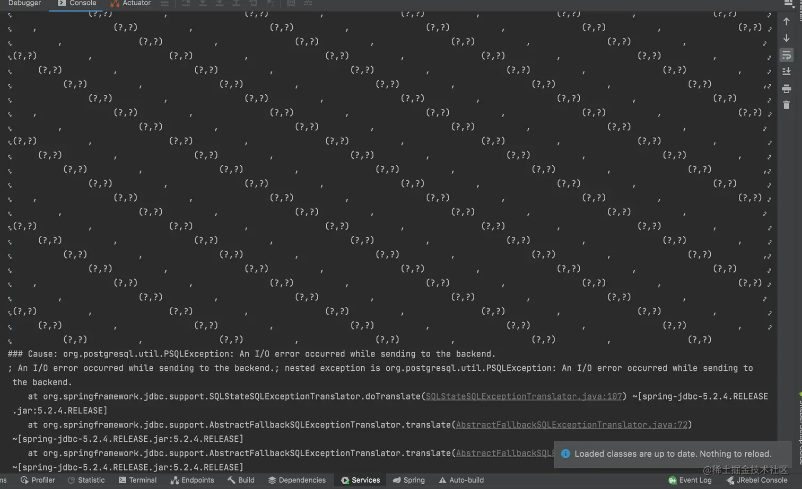
Task: Click the JRebel Console rocket icon
Action: pyautogui.click(x=730, y=481)
